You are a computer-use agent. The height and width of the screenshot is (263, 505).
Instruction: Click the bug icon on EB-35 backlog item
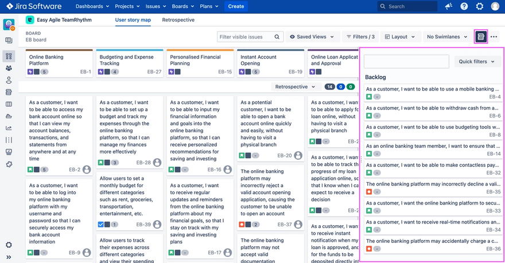(369, 191)
